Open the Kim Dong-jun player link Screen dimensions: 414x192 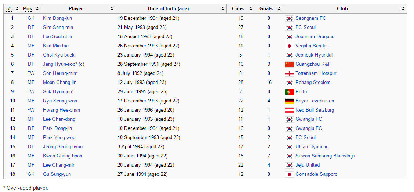(x=57, y=18)
